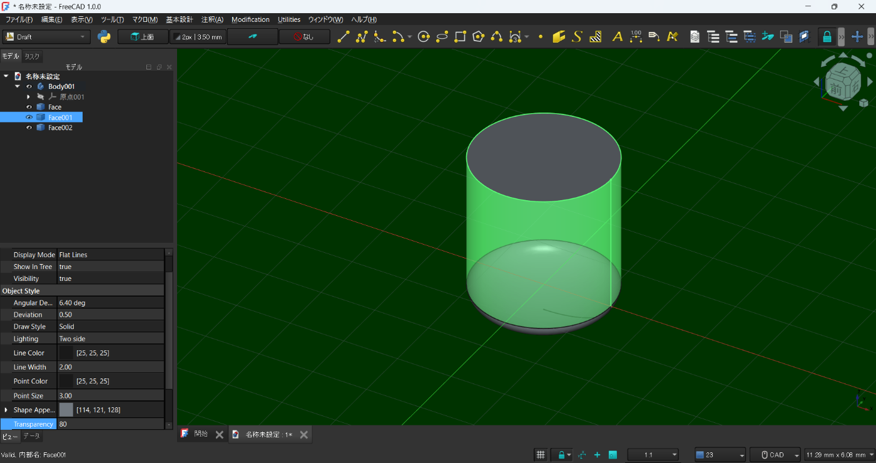
Task: Pick the Draft Ellipse tool
Action: tap(442, 37)
